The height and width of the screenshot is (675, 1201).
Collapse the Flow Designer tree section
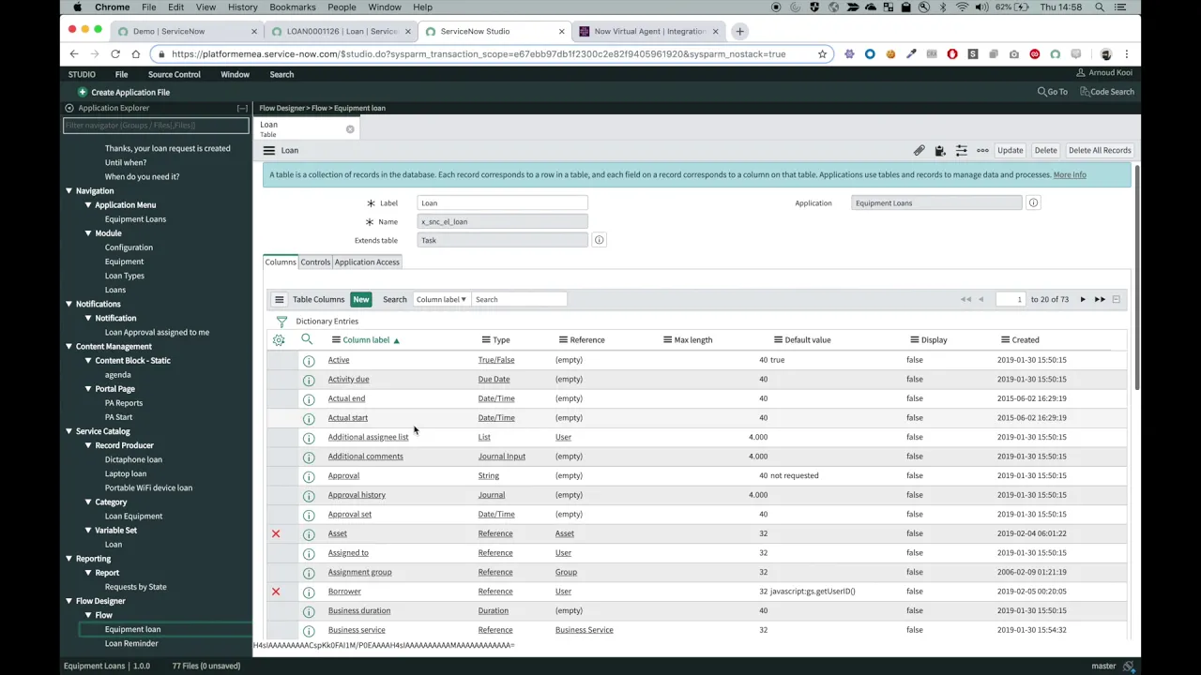coord(68,601)
